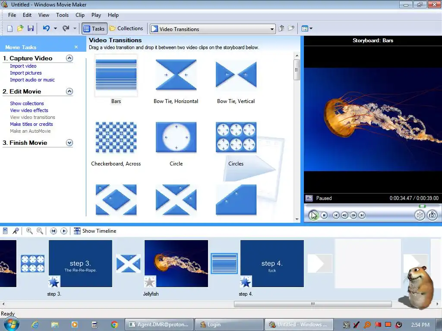The image size is (442, 331).
Task: Click Import audio or music link
Action: point(32,80)
